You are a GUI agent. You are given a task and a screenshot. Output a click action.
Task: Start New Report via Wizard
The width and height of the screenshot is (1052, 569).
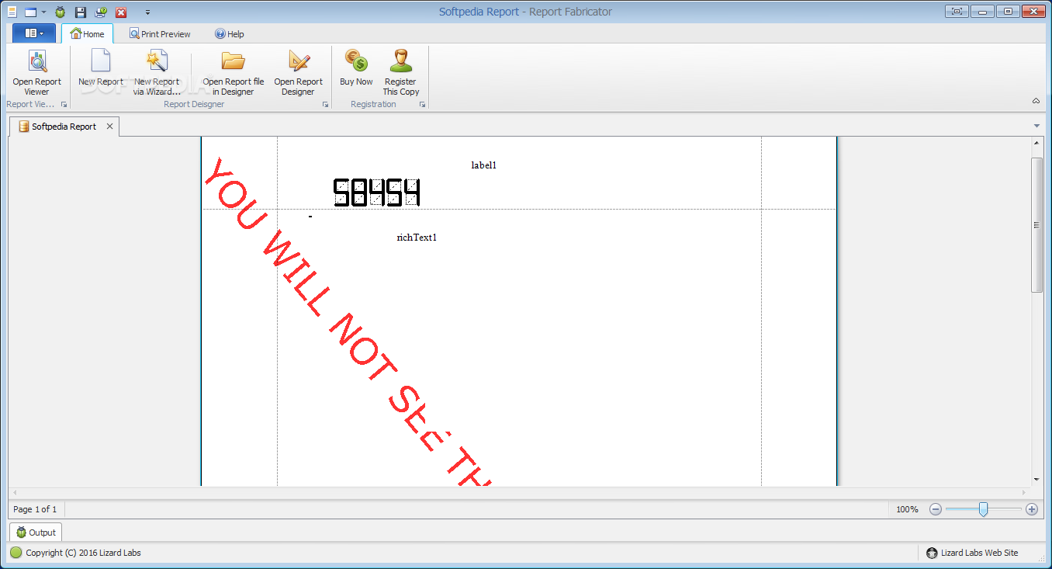157,72
